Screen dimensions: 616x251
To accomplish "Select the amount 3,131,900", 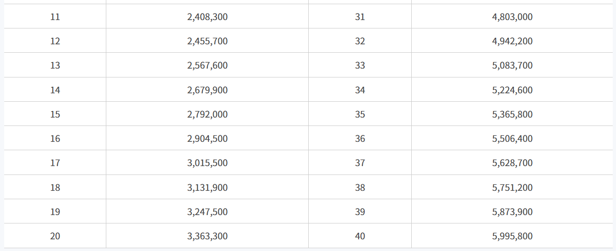I will pyautogui.click(x=208, y=188).
